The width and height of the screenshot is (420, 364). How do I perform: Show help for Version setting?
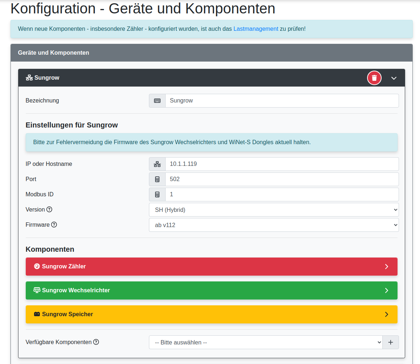click(49, 210)
